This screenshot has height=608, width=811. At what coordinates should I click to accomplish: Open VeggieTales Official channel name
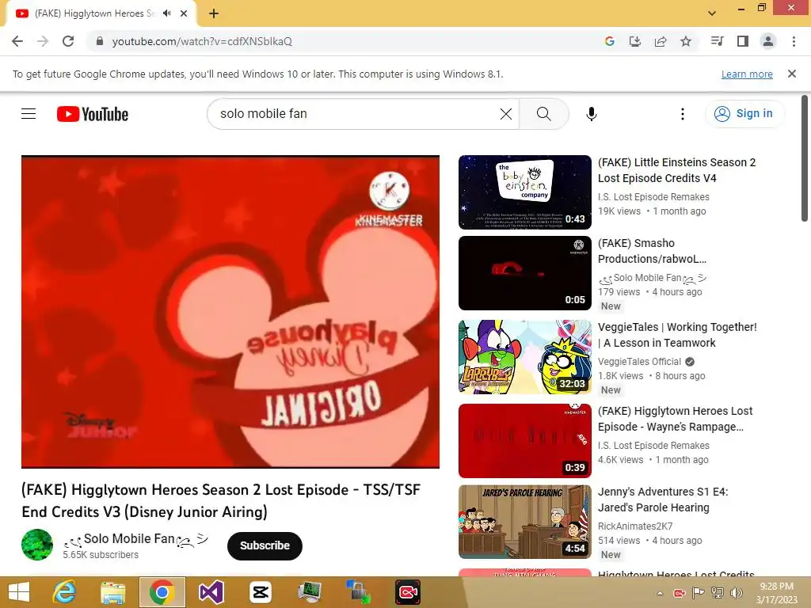click(x=639, y=361)
